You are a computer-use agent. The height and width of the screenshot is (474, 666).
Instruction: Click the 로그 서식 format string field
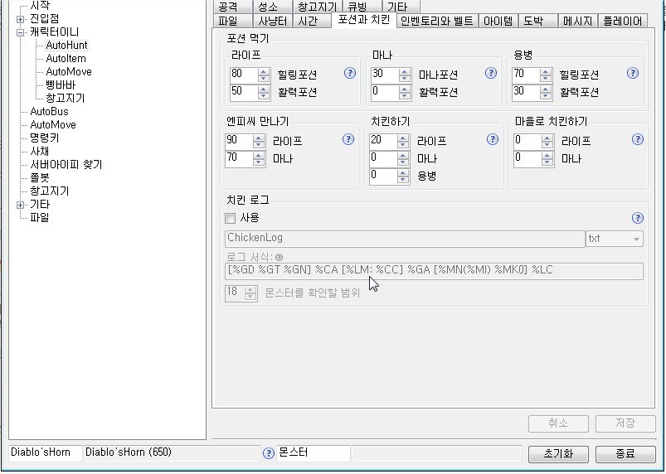click(x=434, y=271)
